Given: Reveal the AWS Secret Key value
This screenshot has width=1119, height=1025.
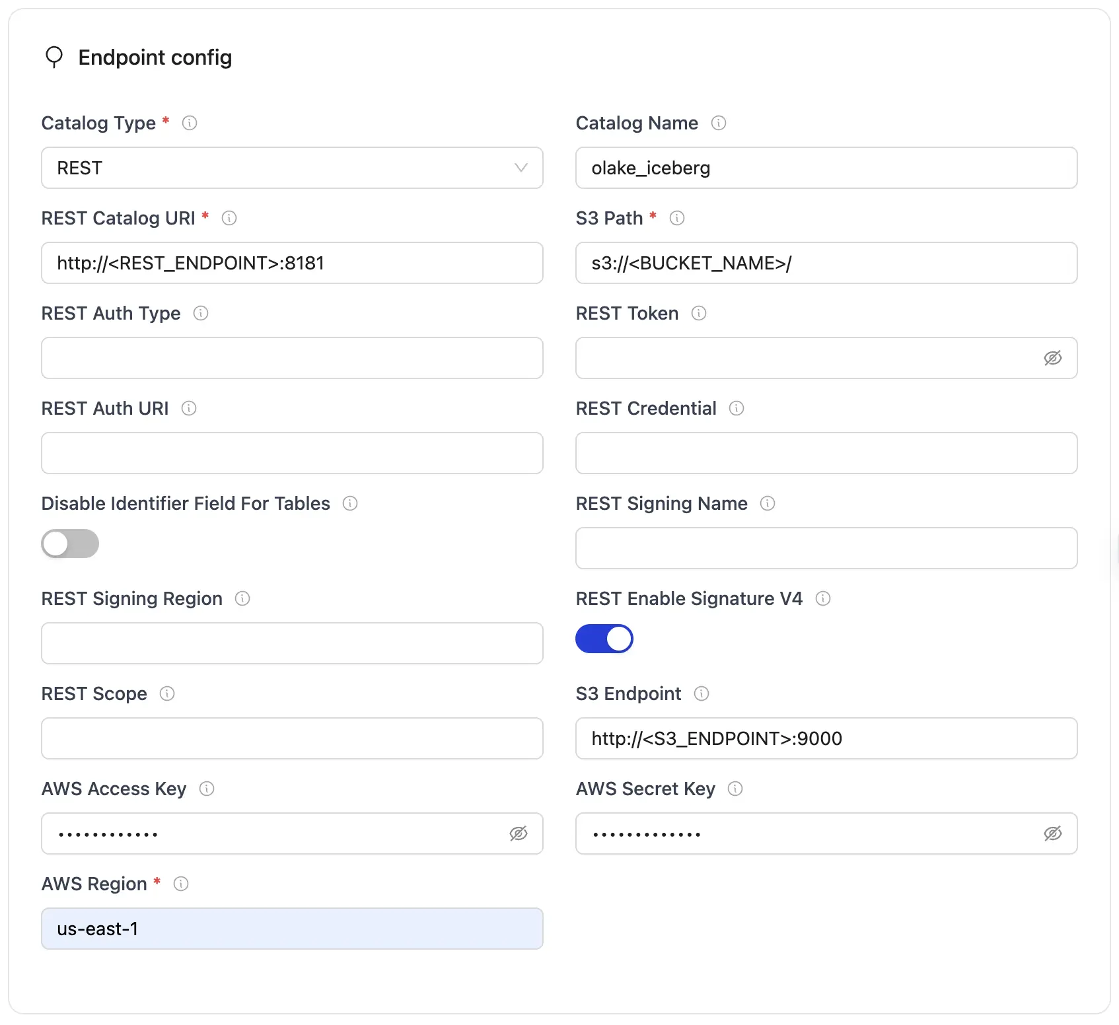Looking at the screenshot, I should point(1053,833).
